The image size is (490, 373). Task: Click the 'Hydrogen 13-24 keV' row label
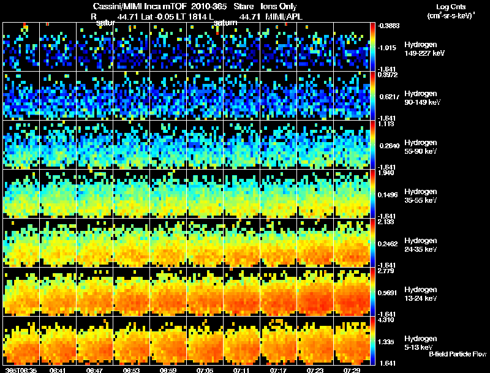[x=421, y=294]
